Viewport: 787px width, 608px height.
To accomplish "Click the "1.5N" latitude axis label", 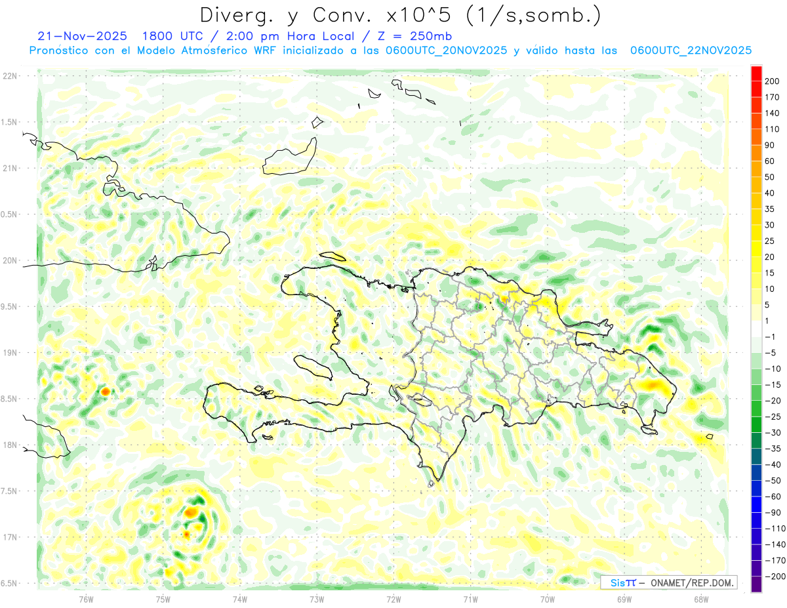I will [10, 122].
